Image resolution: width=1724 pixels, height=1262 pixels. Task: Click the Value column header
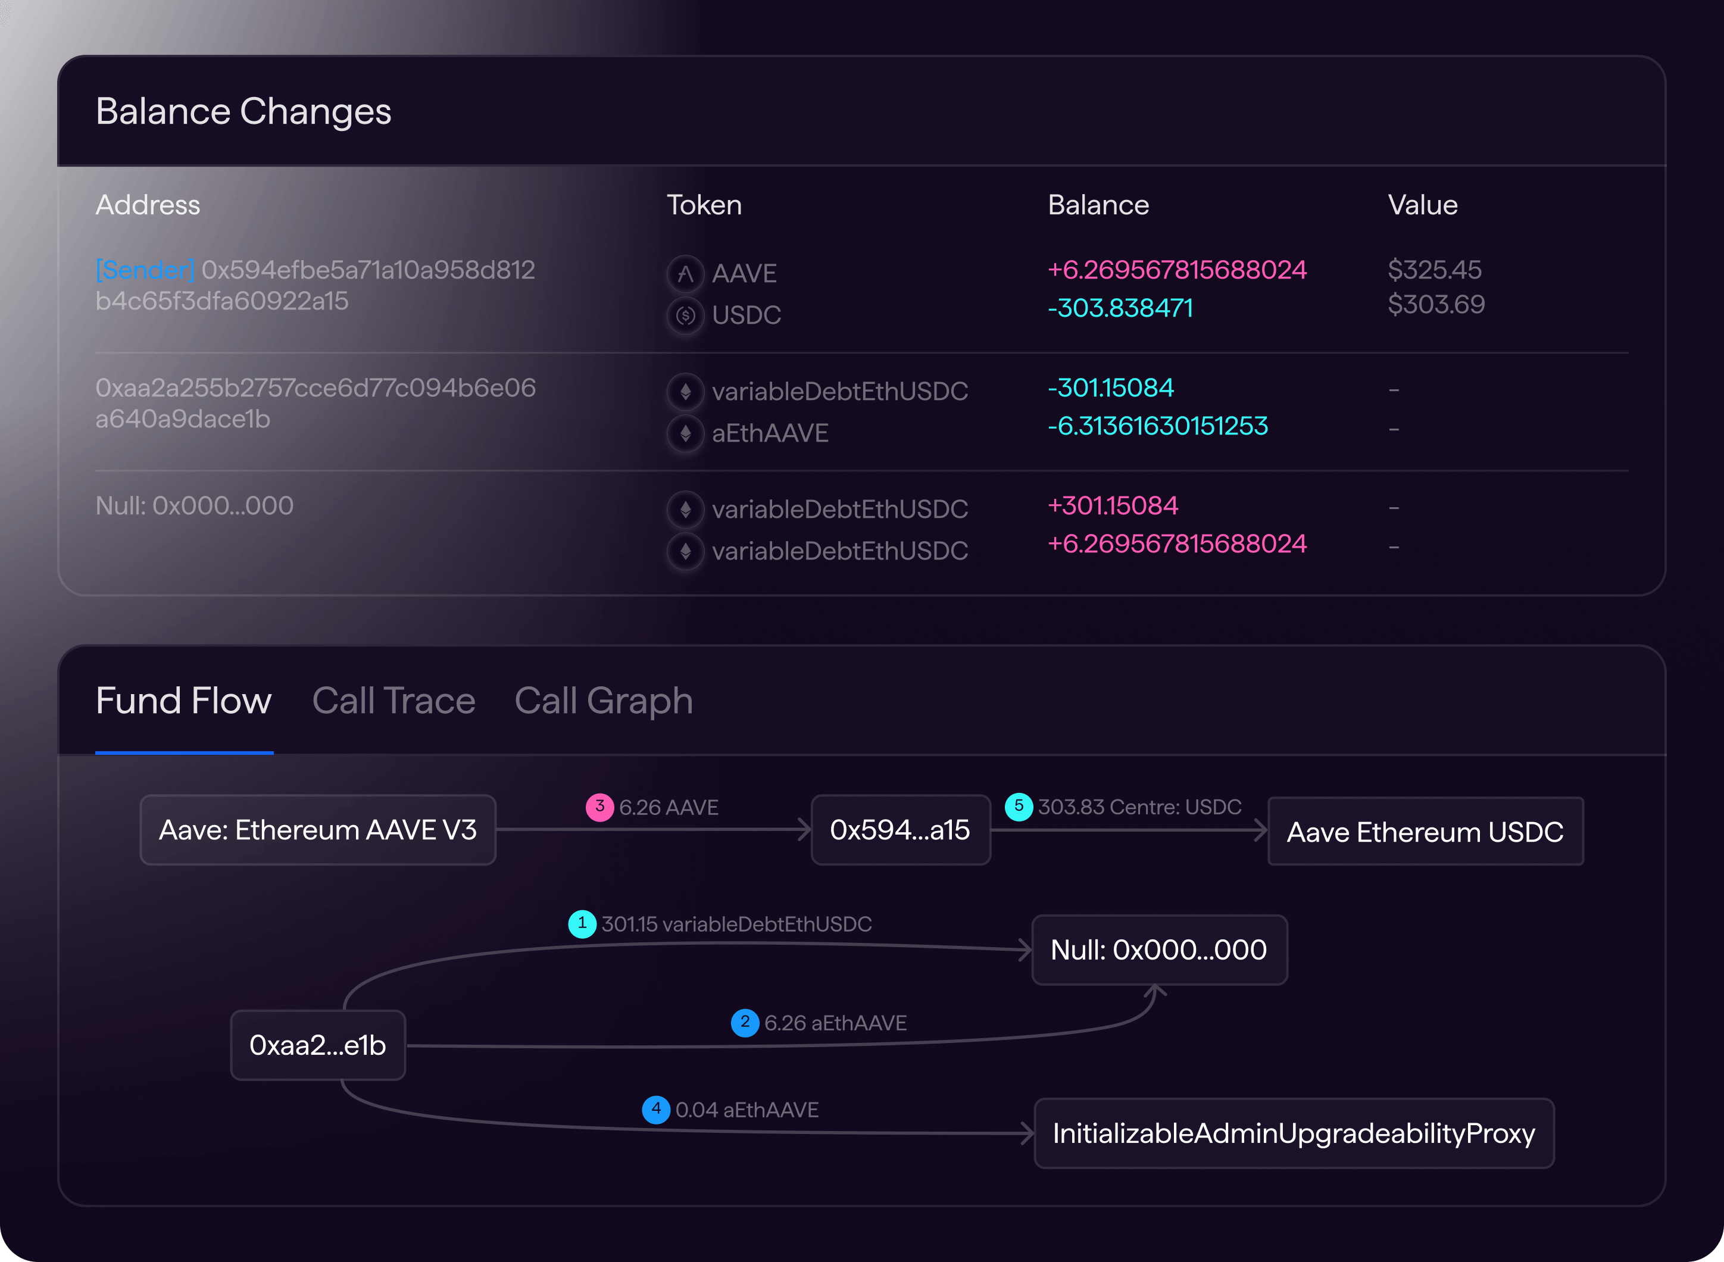pos(1422,205)
